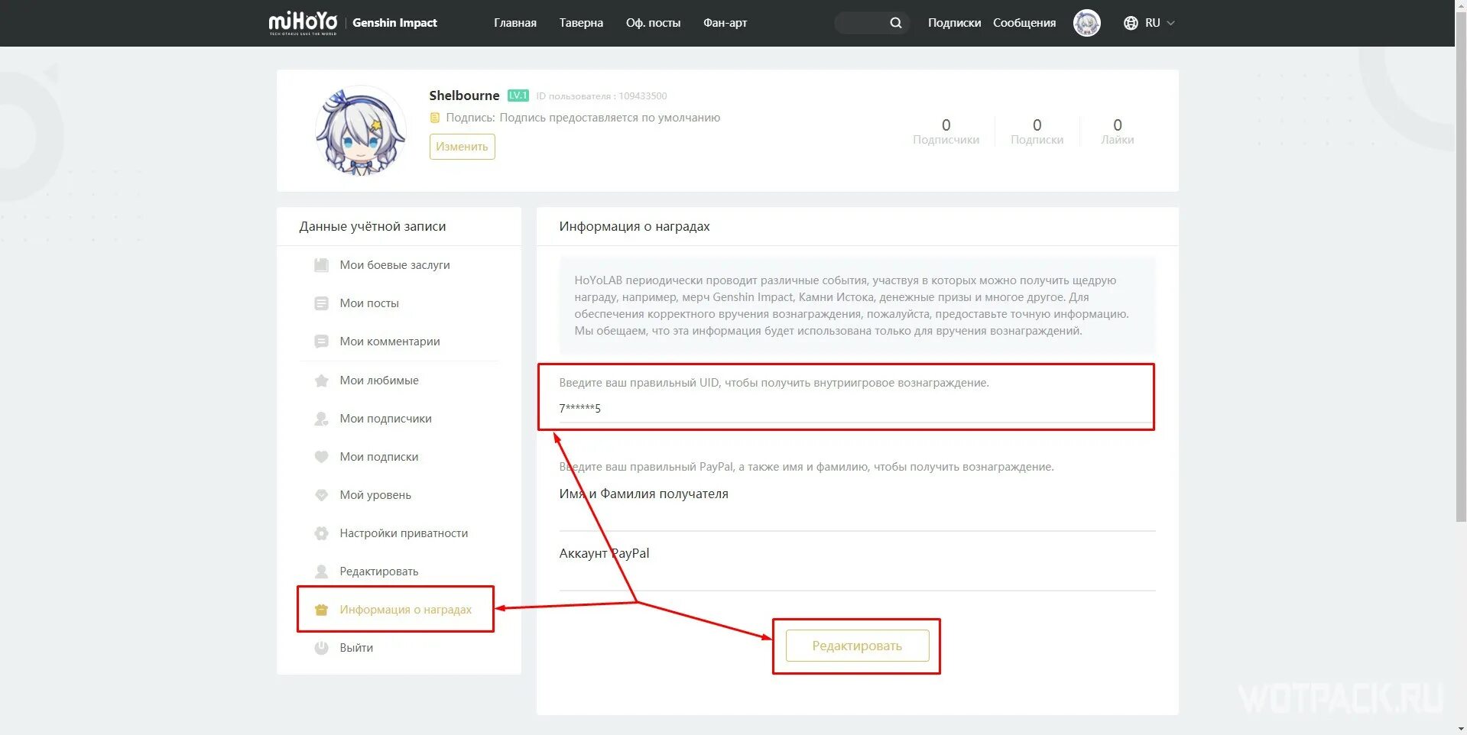Open Мои комментарии in the sidebar
Screen dimensions: 1467x735
(x=390, y=342)
